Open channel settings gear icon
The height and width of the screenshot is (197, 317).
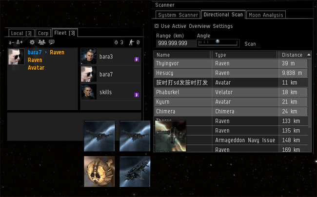(x=32, y=42)
